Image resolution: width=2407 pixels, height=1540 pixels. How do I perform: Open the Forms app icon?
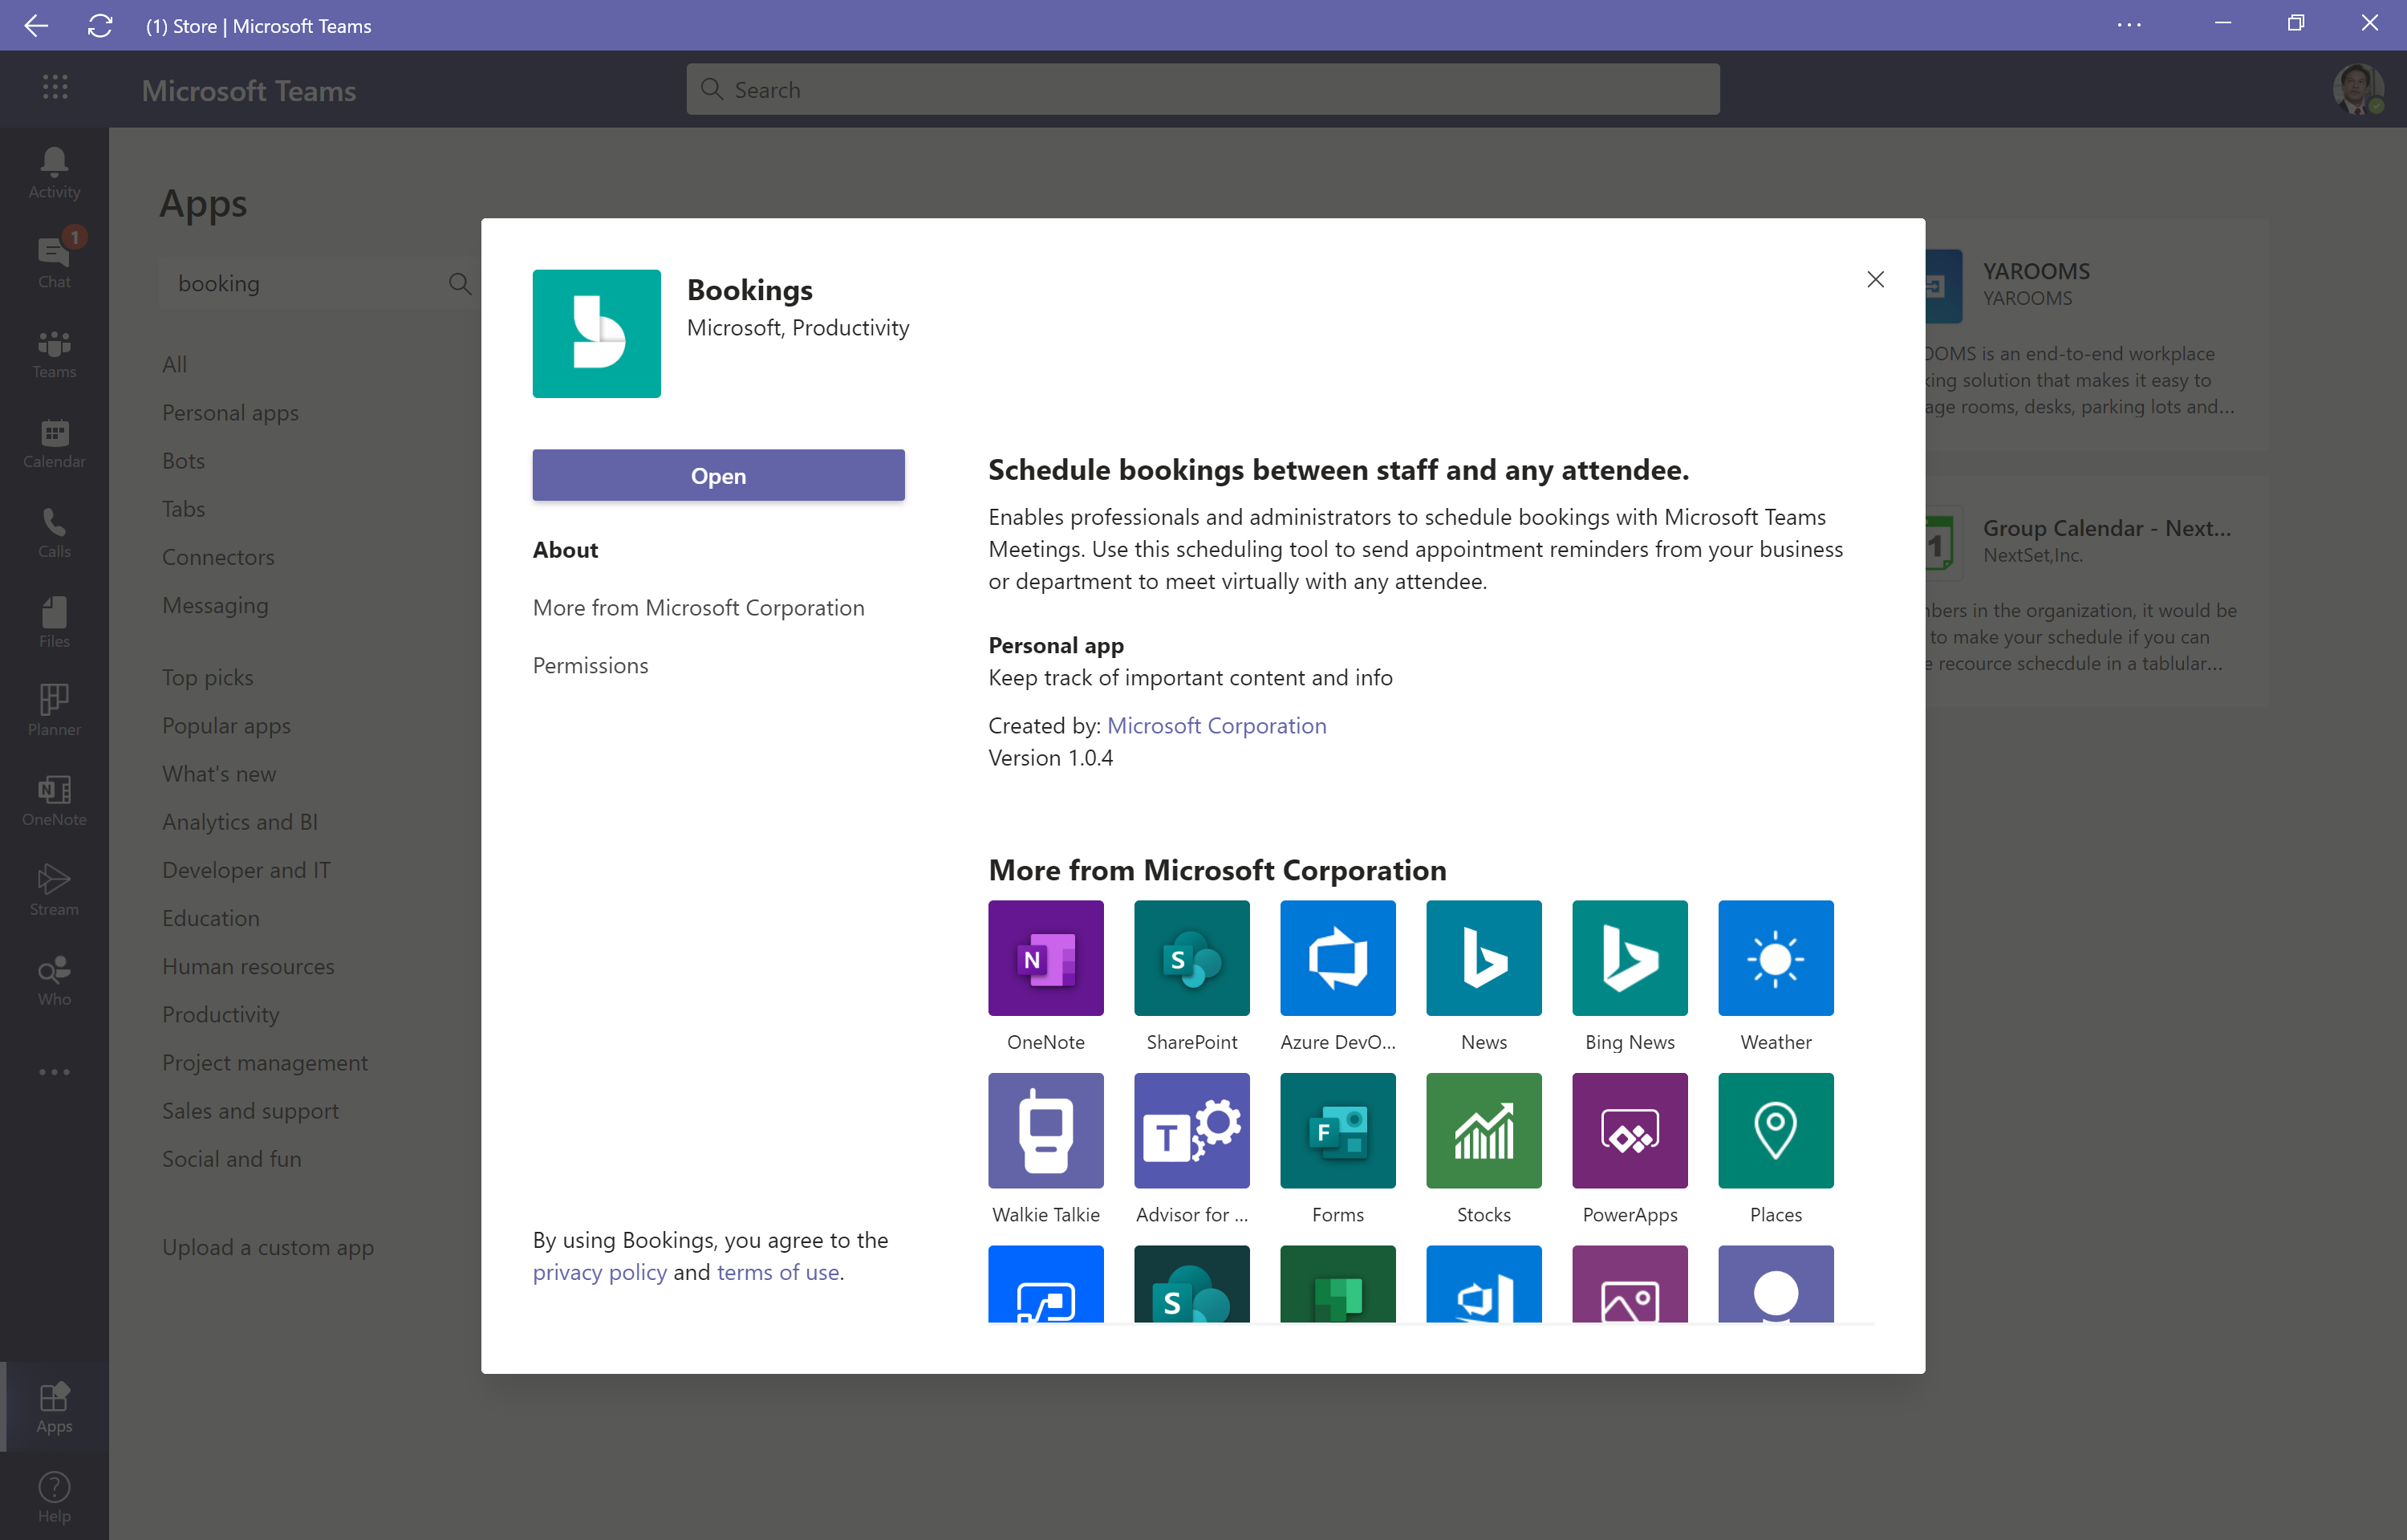(x=1337, y=1131)
